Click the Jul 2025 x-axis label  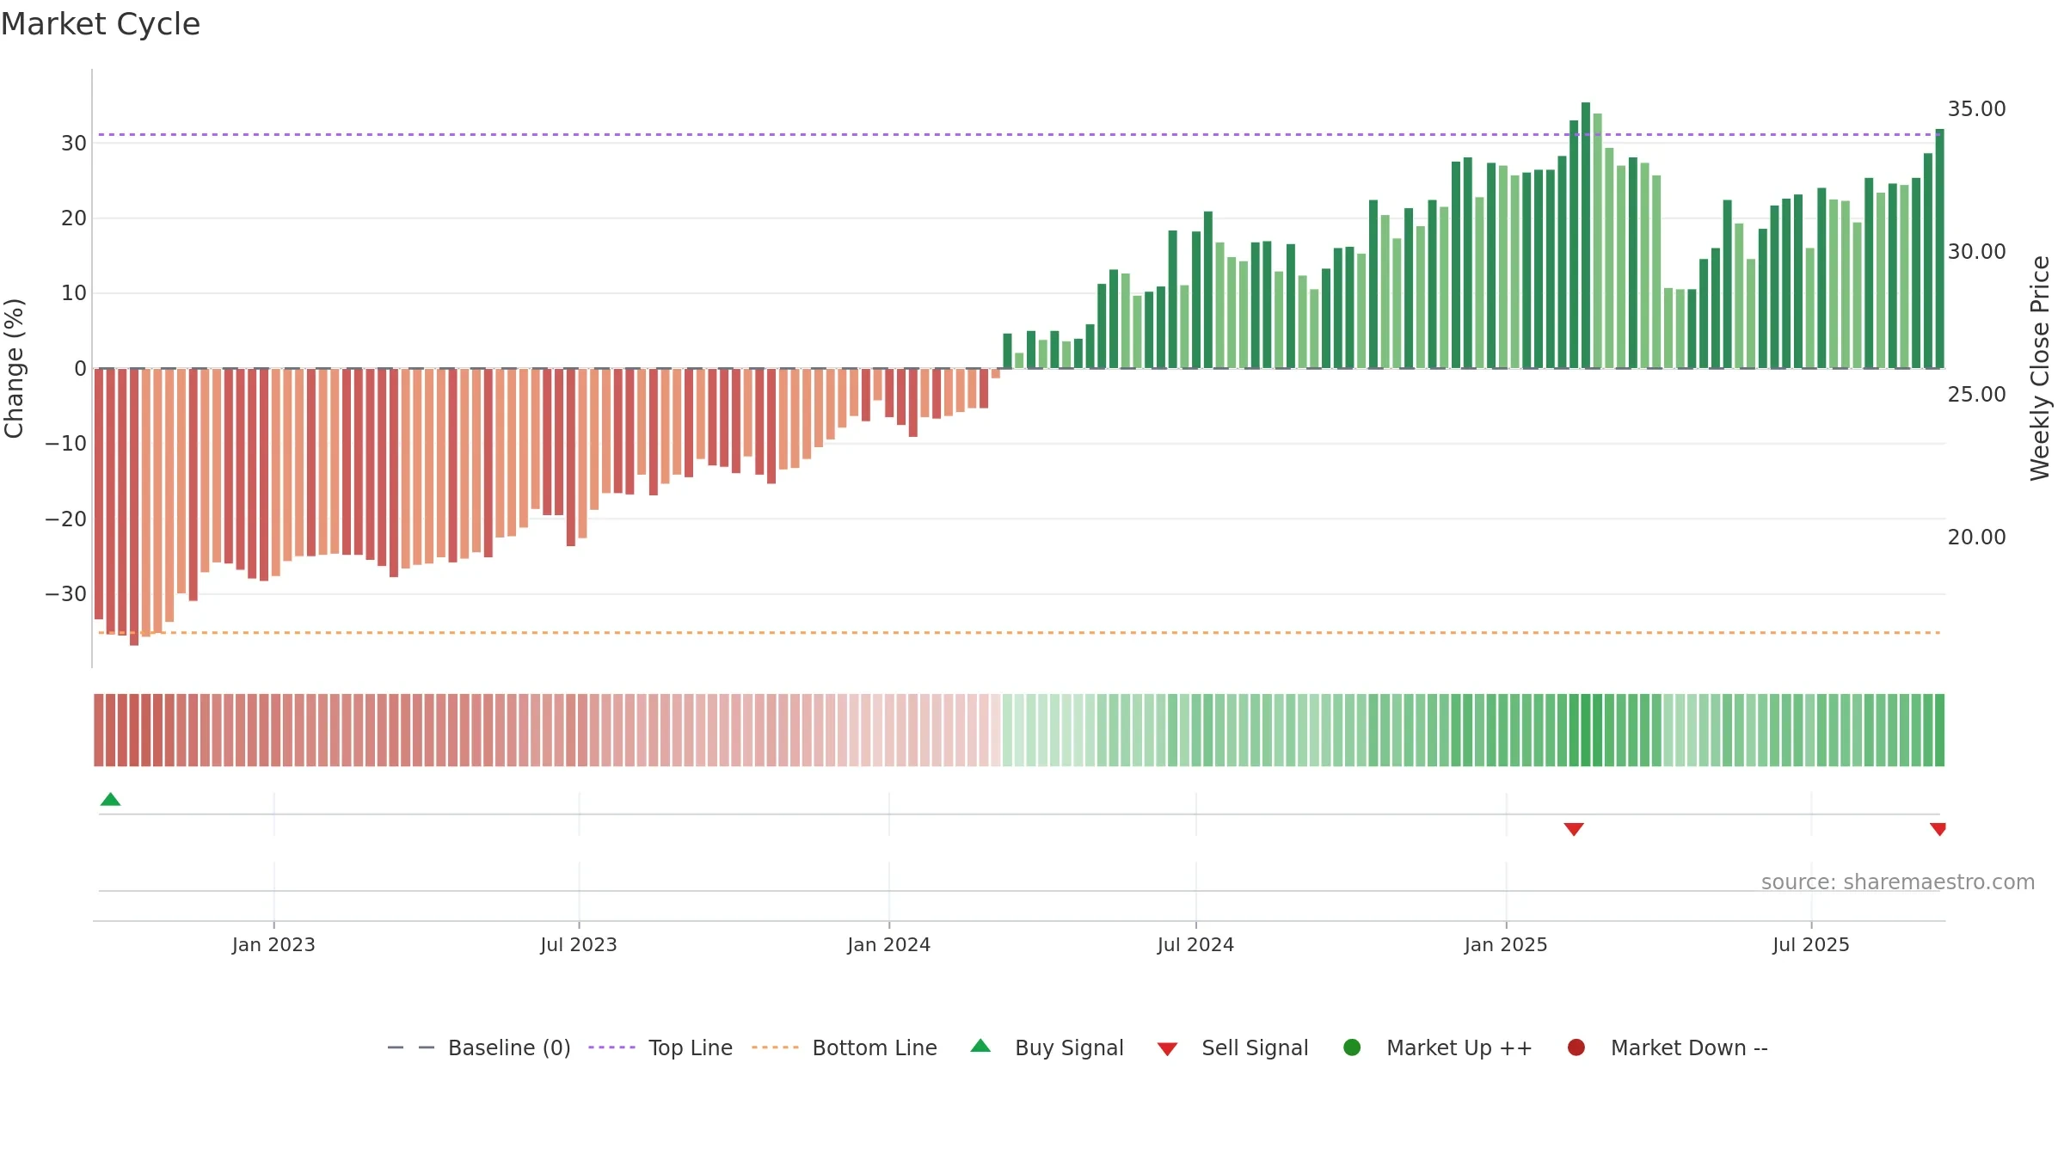click(1811, 944)
